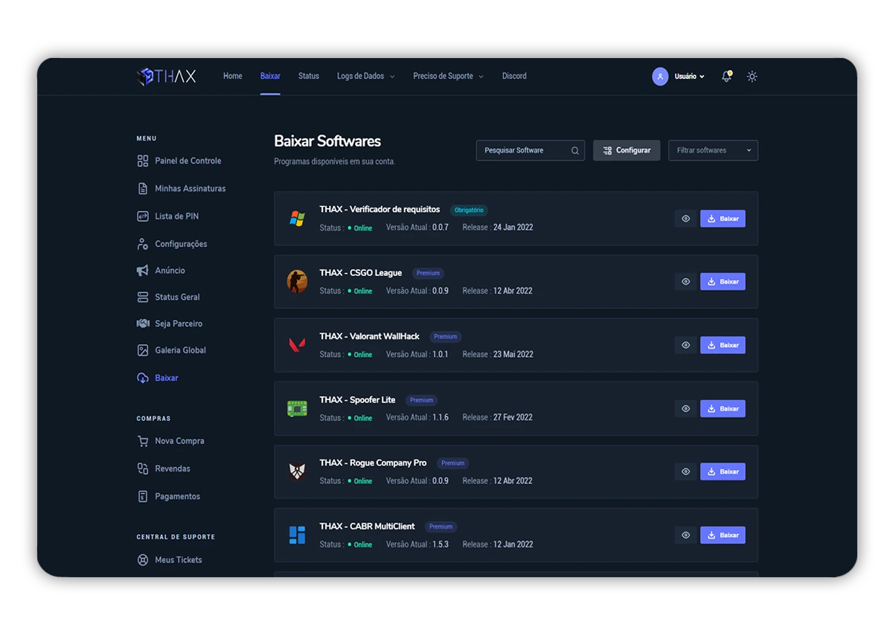
Task: Click the Galeria Global image icon
Action: point(143,350)
